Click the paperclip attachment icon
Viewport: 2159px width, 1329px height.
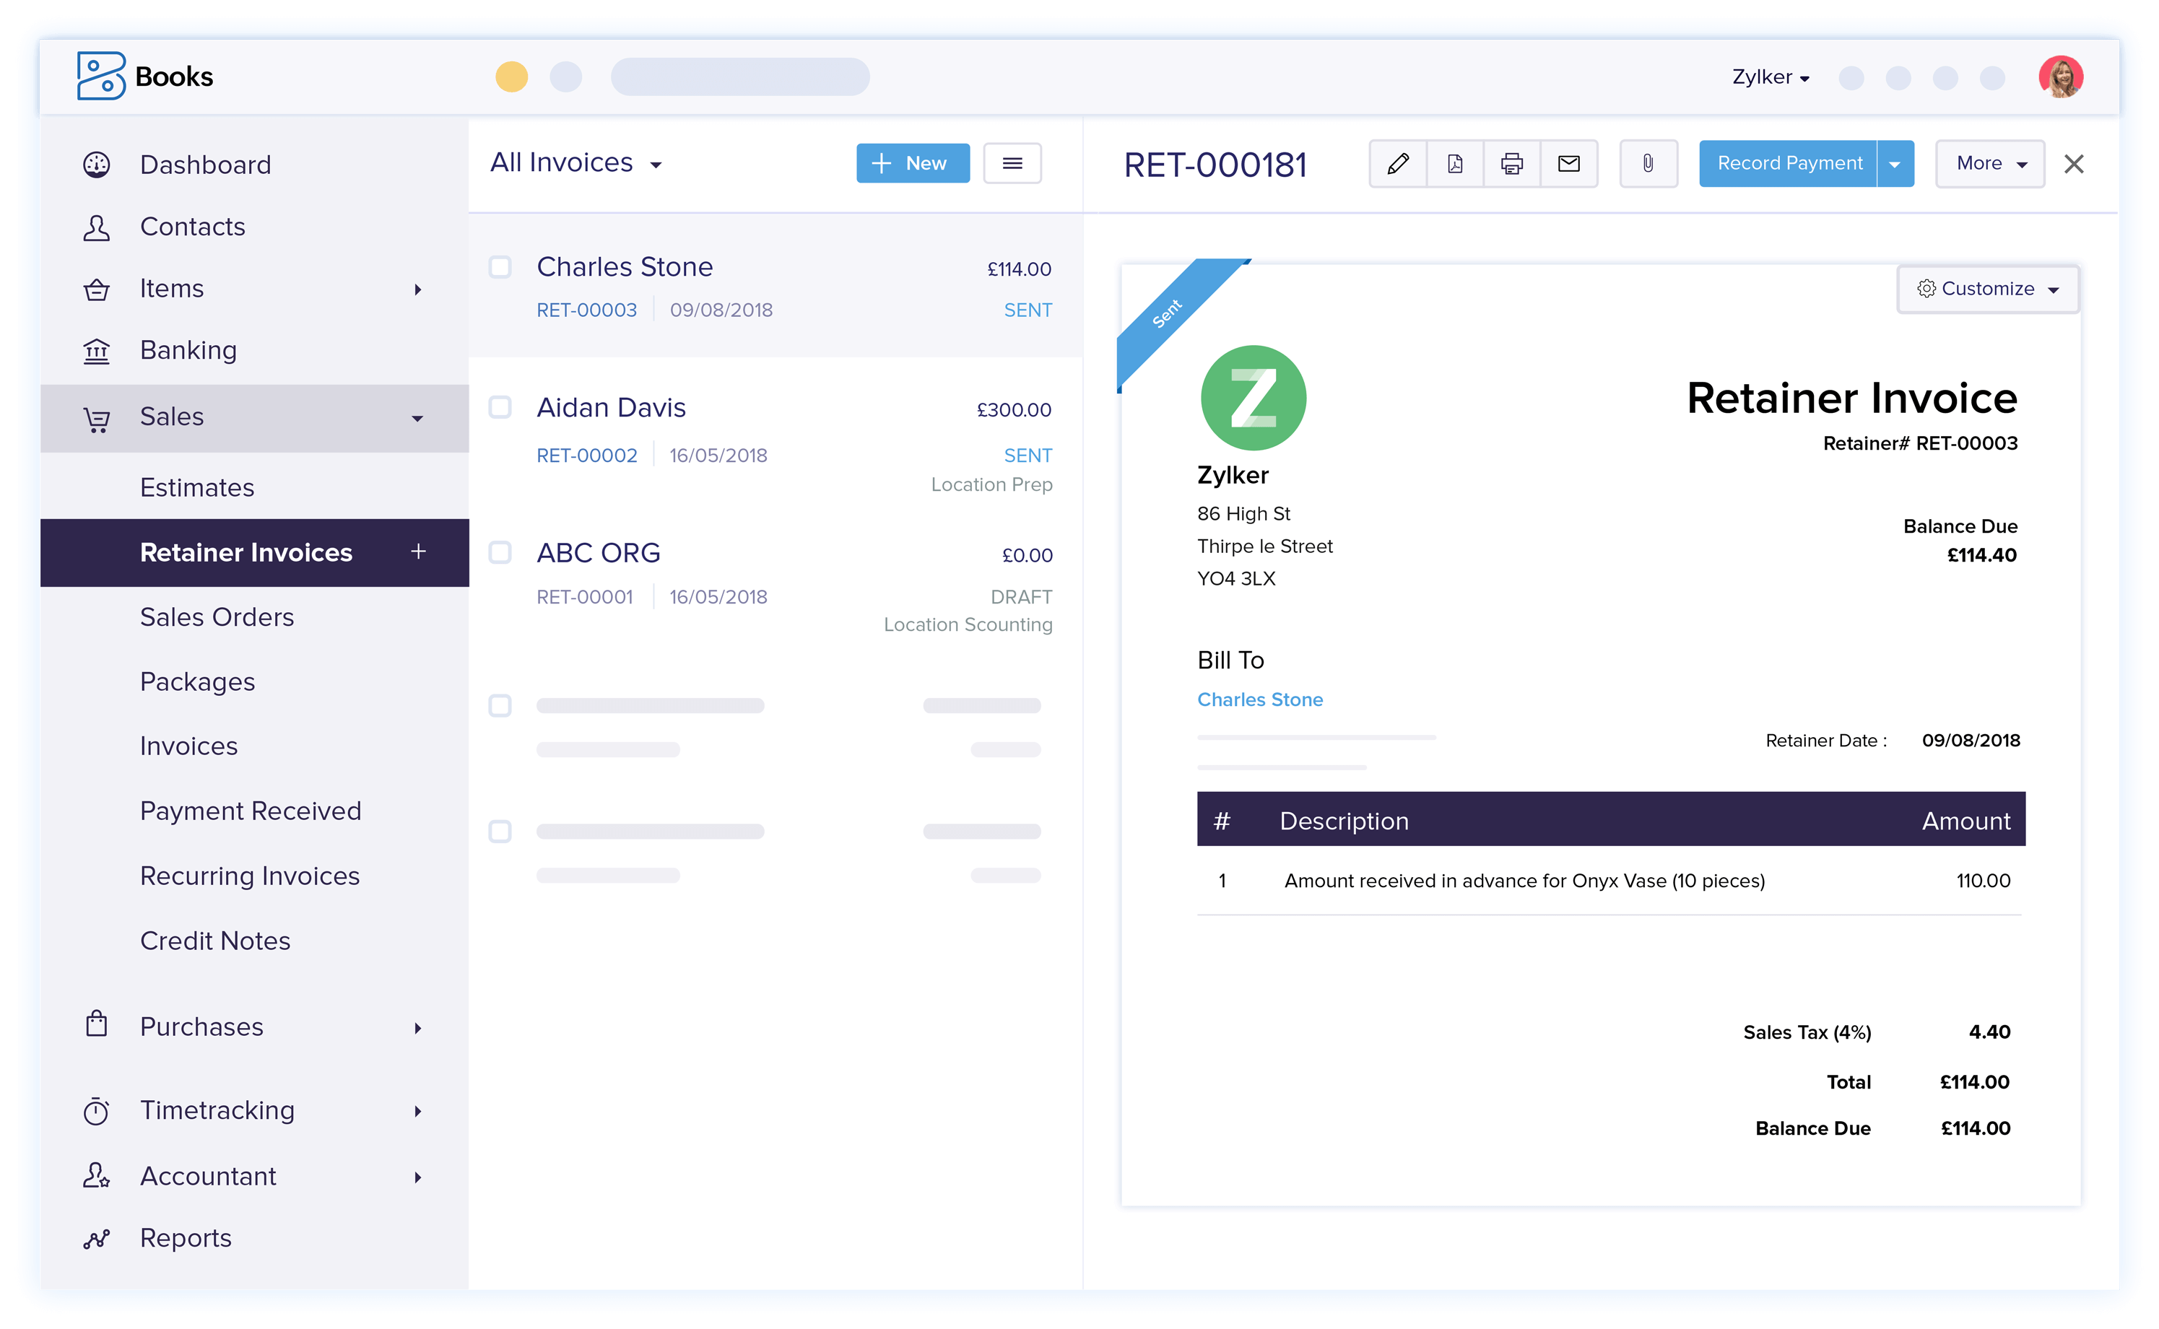pyautogui.click(x=1648, y=163)
